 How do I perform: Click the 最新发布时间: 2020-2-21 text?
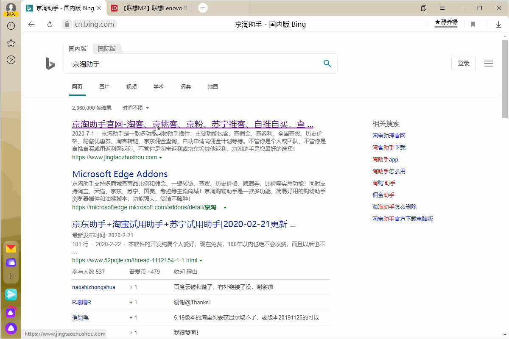click(x=103, y=235)
